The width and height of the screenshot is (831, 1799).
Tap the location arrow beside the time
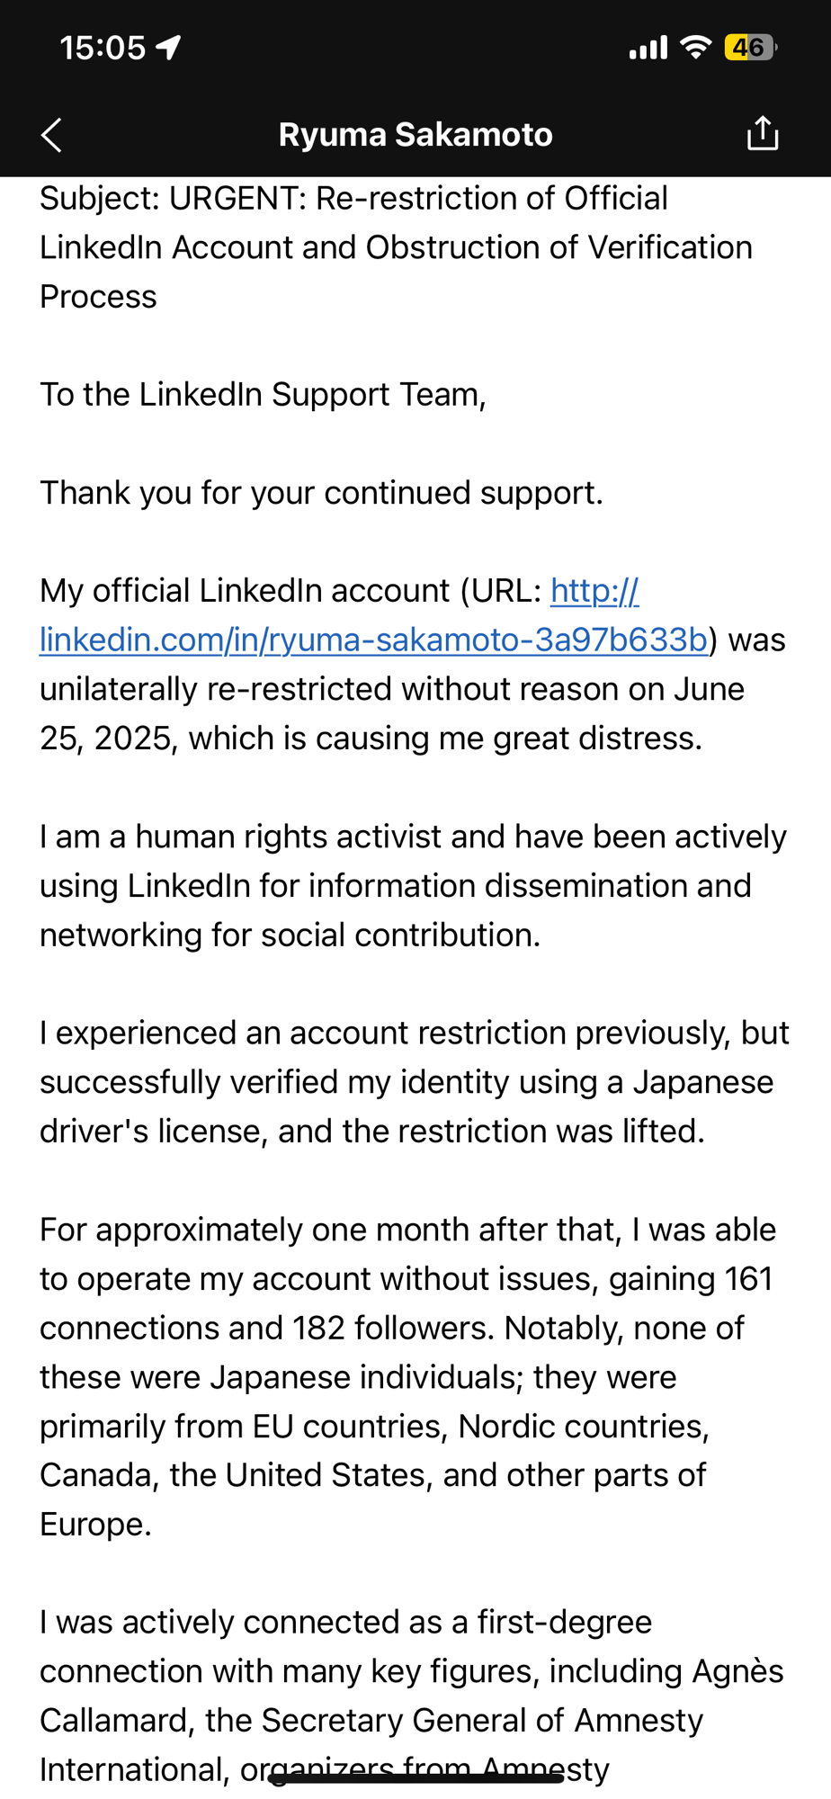(x=168, y=48)
